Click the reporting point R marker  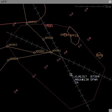coord(45,67)
